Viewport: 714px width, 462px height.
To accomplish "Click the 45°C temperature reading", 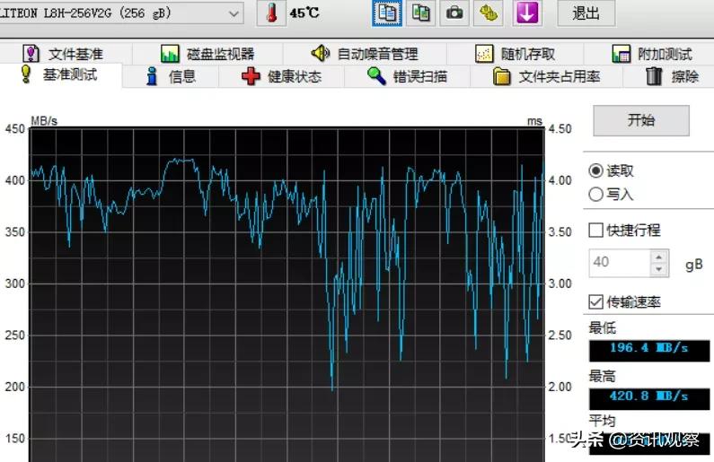I will point(304,13).
